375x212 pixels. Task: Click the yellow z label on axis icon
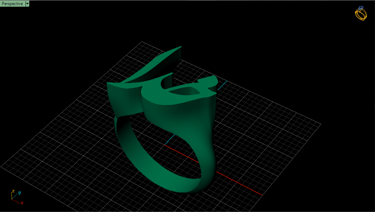[13, 191]
